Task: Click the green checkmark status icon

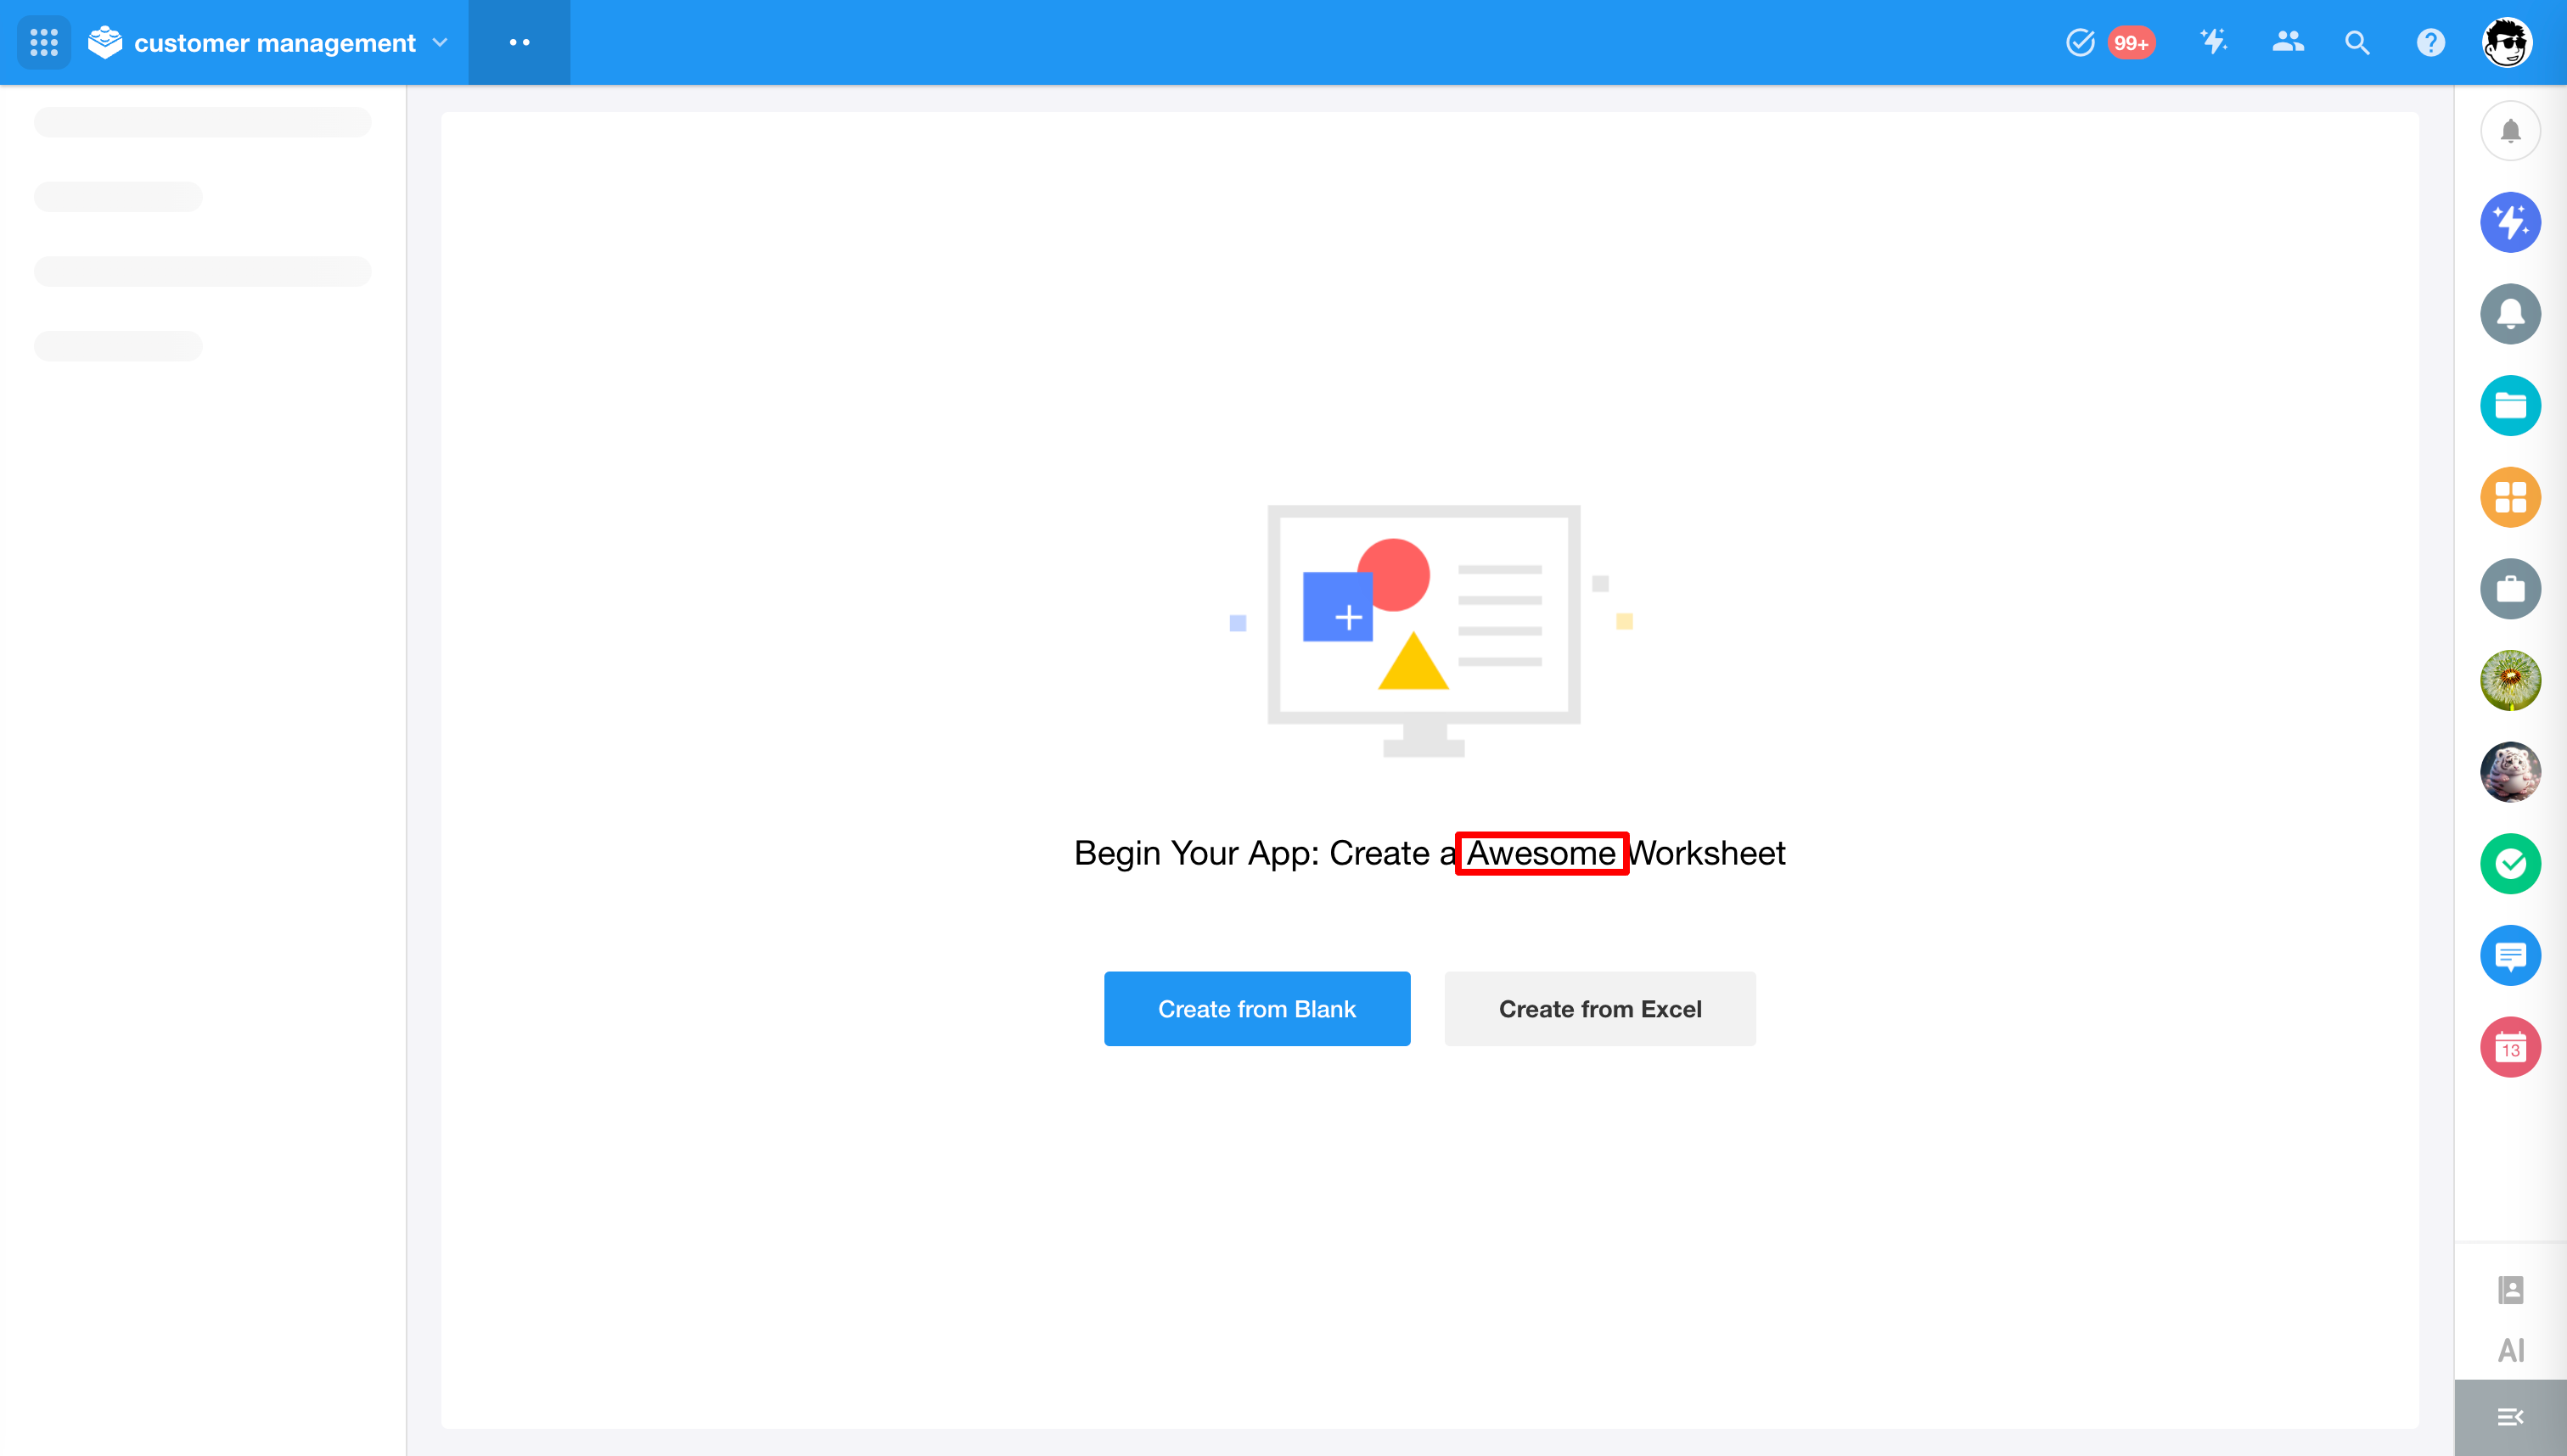Action: pos(2511,864)
